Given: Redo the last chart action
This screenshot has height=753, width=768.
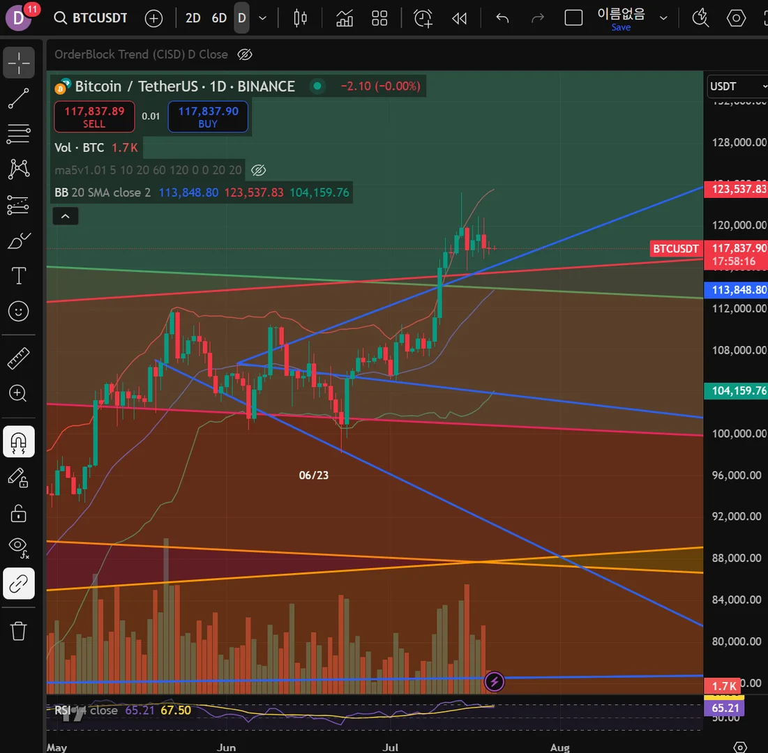Looking at the screenshot, I should (x=538, y=19).
